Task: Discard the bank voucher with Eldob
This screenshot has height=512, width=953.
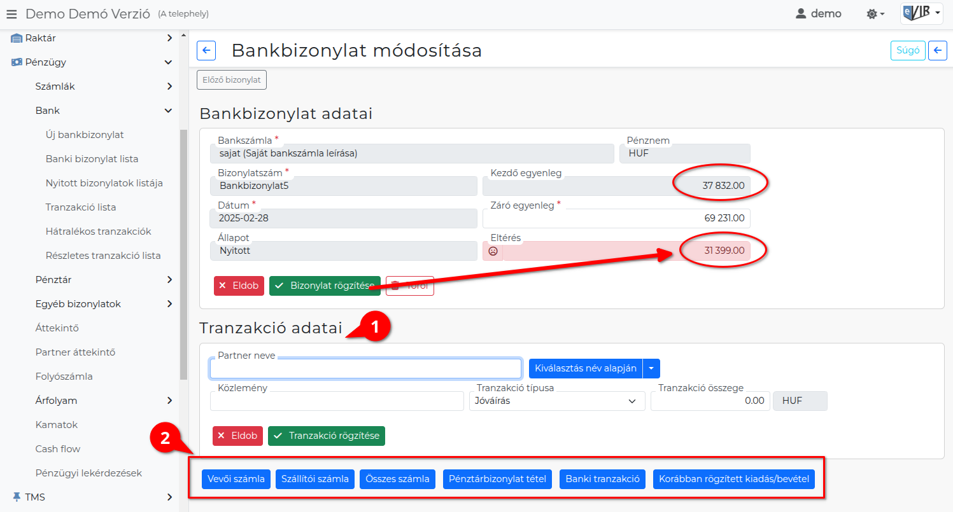Action: tap(239, 286)
